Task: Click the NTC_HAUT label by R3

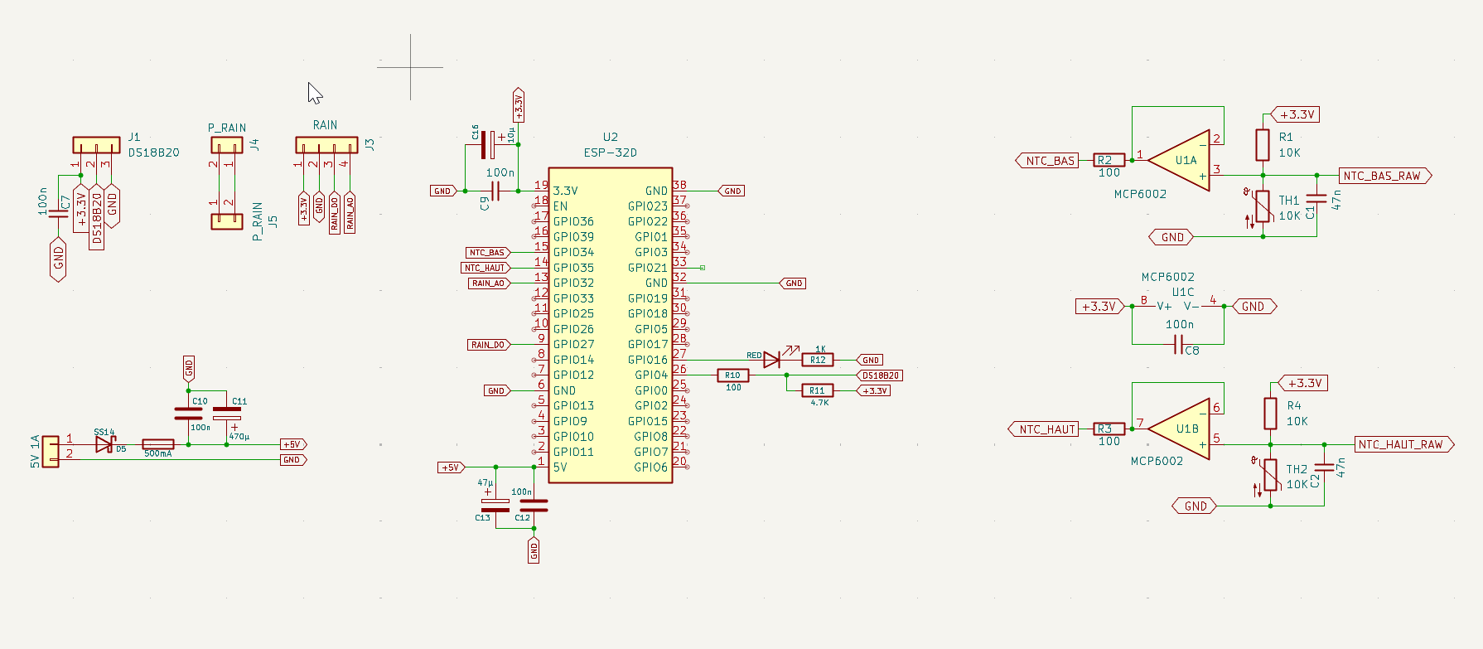Action: coord(1044,429)
